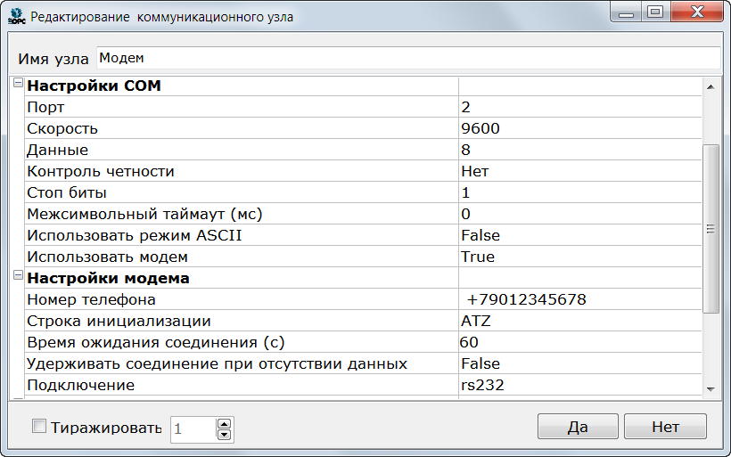
Task: Cancel with the Нет button
Action: [665, 427]
